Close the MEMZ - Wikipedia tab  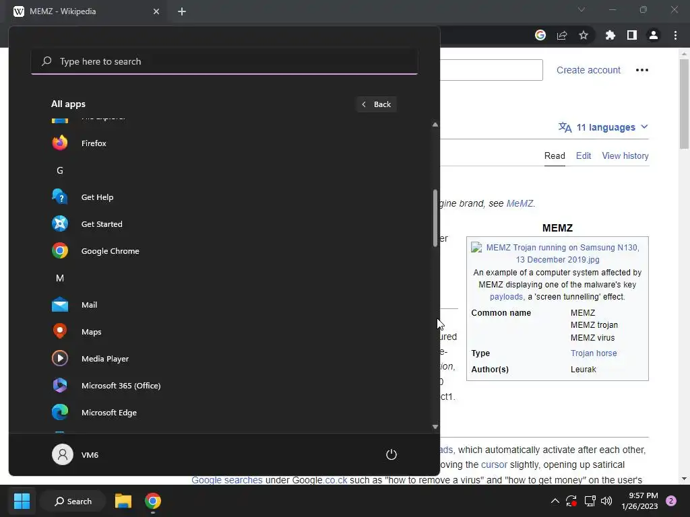click(x=156, y=11)
